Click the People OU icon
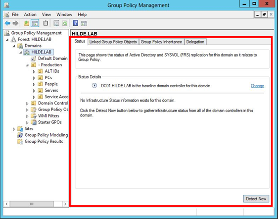Image resolution: width=278 pixels, height=219 pixels. point(40,84)
